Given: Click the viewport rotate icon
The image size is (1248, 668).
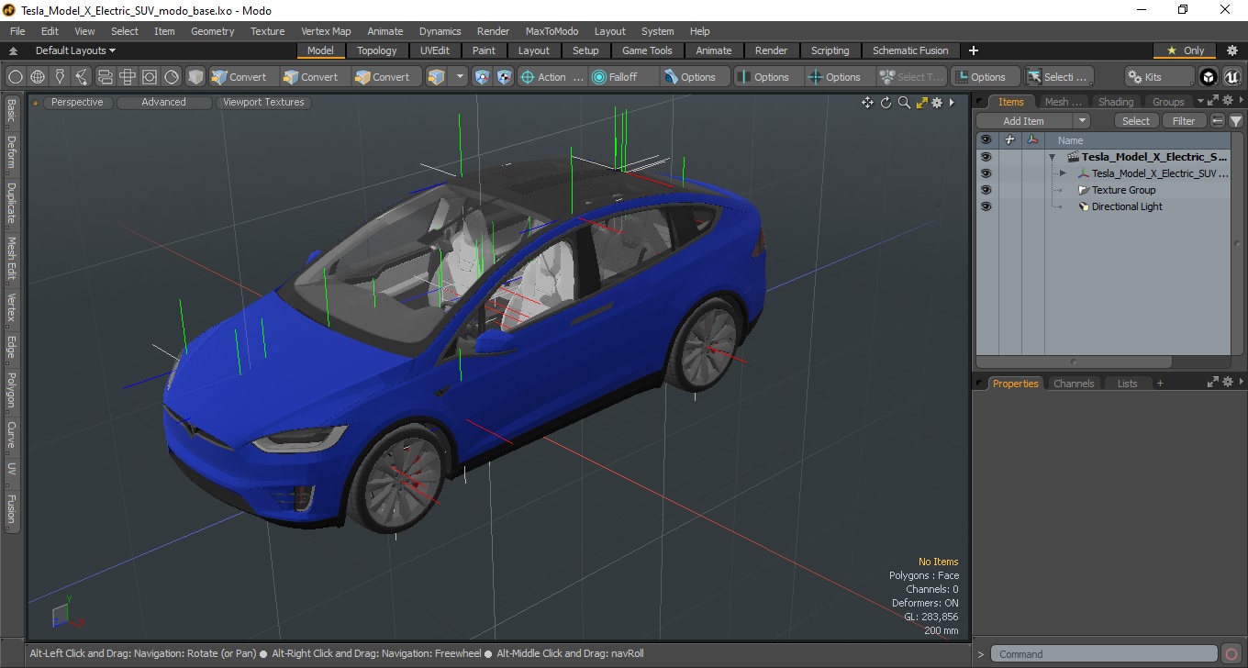Looking at the screenshot, I should pos(886,103).
